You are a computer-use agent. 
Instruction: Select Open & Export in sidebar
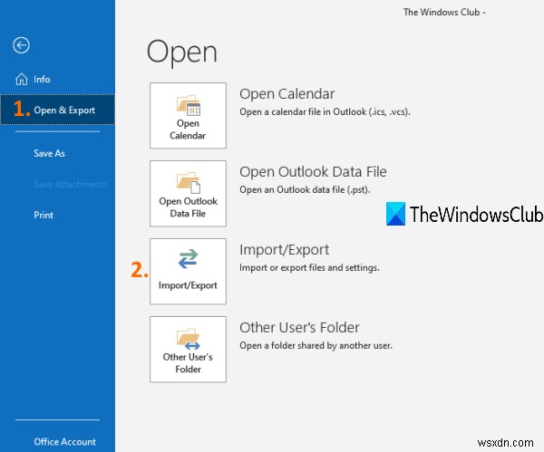coord(58,110)
